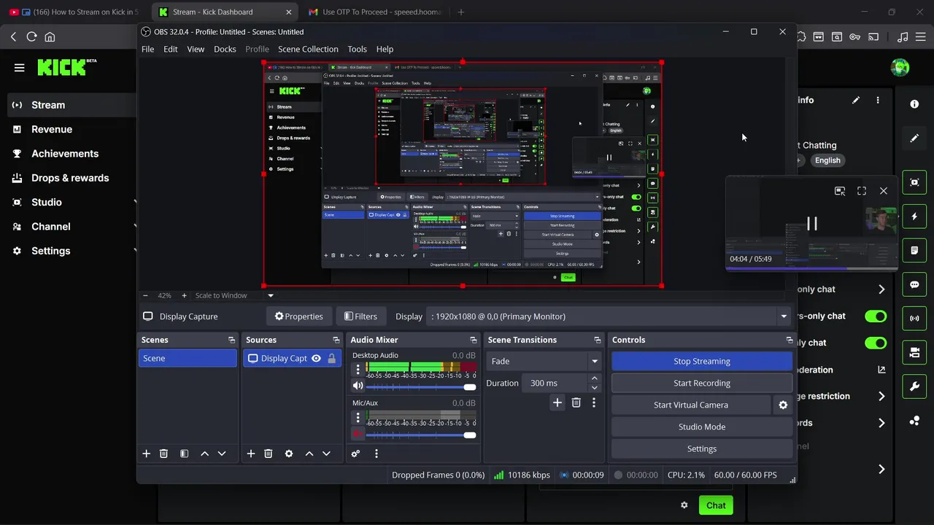Pop out Scenes dock float icon
This screenshot has height=525, width=934.
(231, 340)
